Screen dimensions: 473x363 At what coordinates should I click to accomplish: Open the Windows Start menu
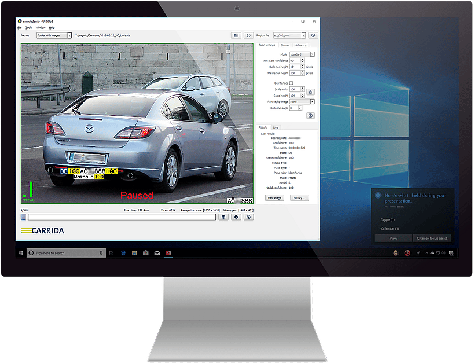(x=21, y=253)
